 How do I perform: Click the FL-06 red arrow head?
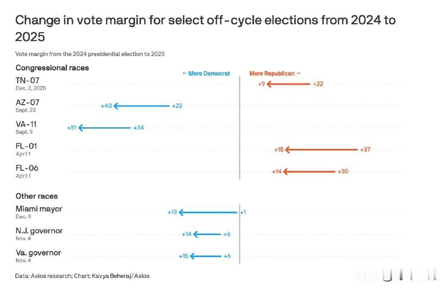(x=286, y=171)
